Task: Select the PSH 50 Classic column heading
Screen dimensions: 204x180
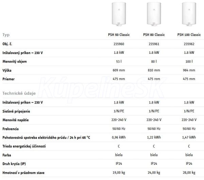Action: [119, 35]
